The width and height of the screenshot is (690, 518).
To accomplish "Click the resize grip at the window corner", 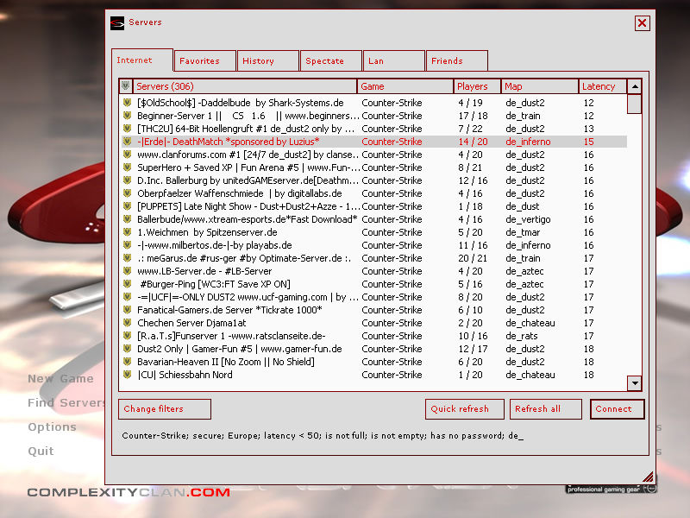I will [647, 476].
